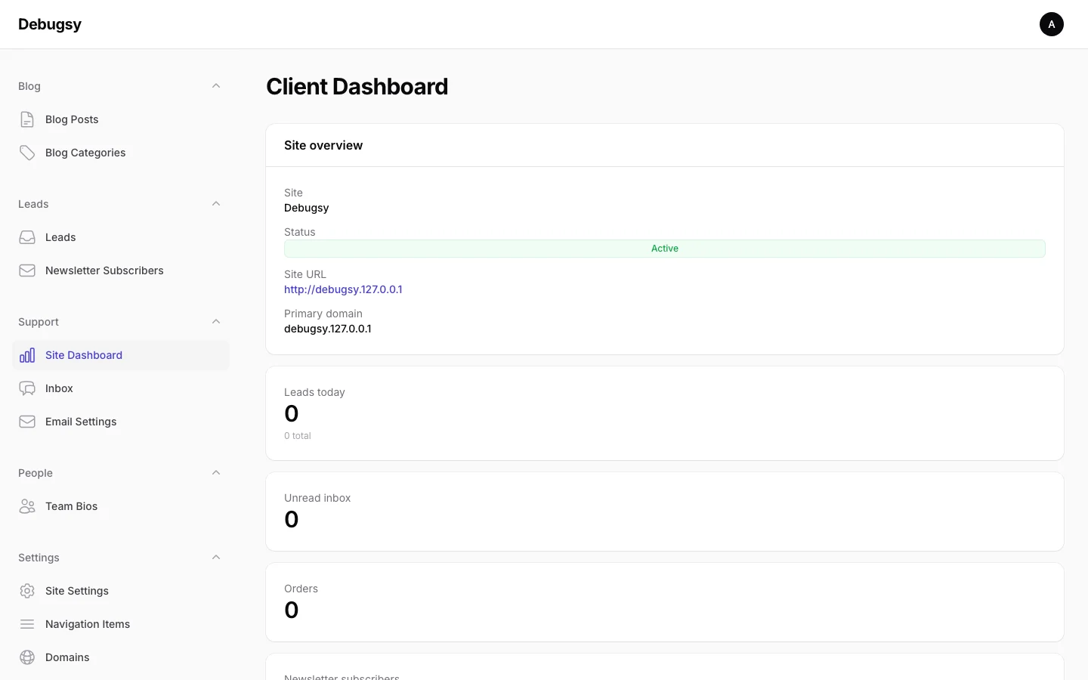
Task: Click the '0 total' leads text
Action: click(x=298, y=436)
